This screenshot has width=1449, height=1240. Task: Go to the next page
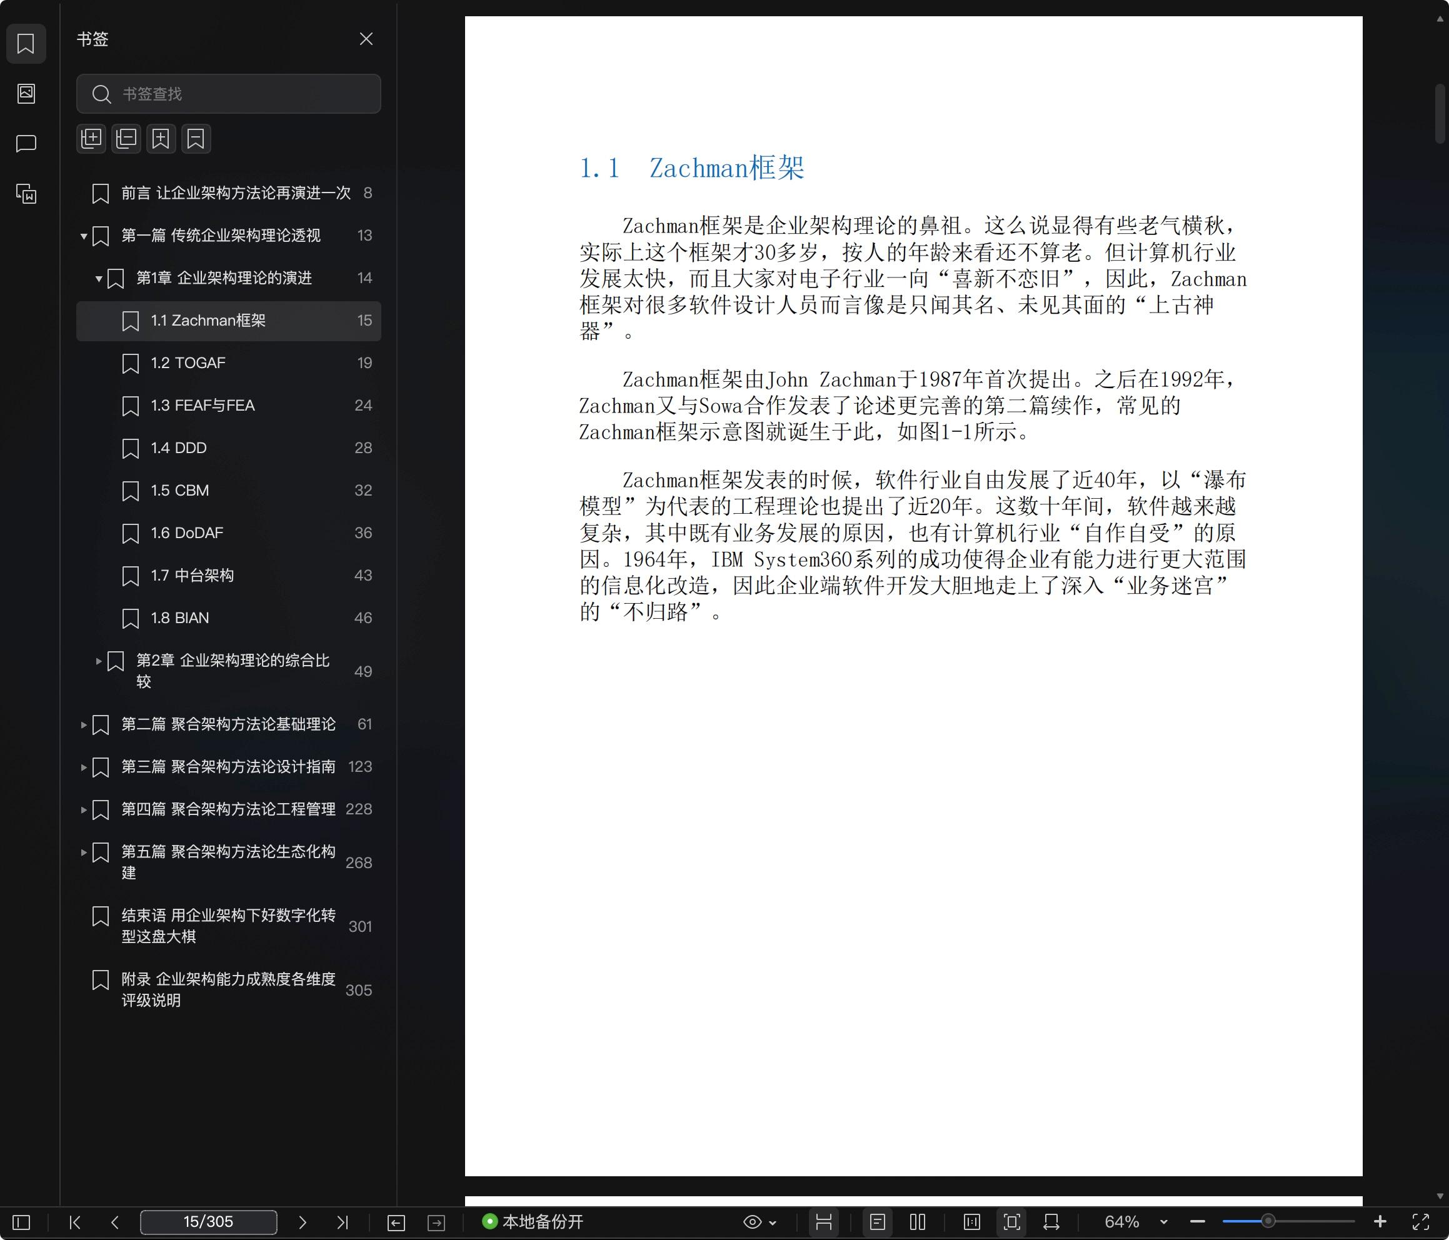(302, 1222)
